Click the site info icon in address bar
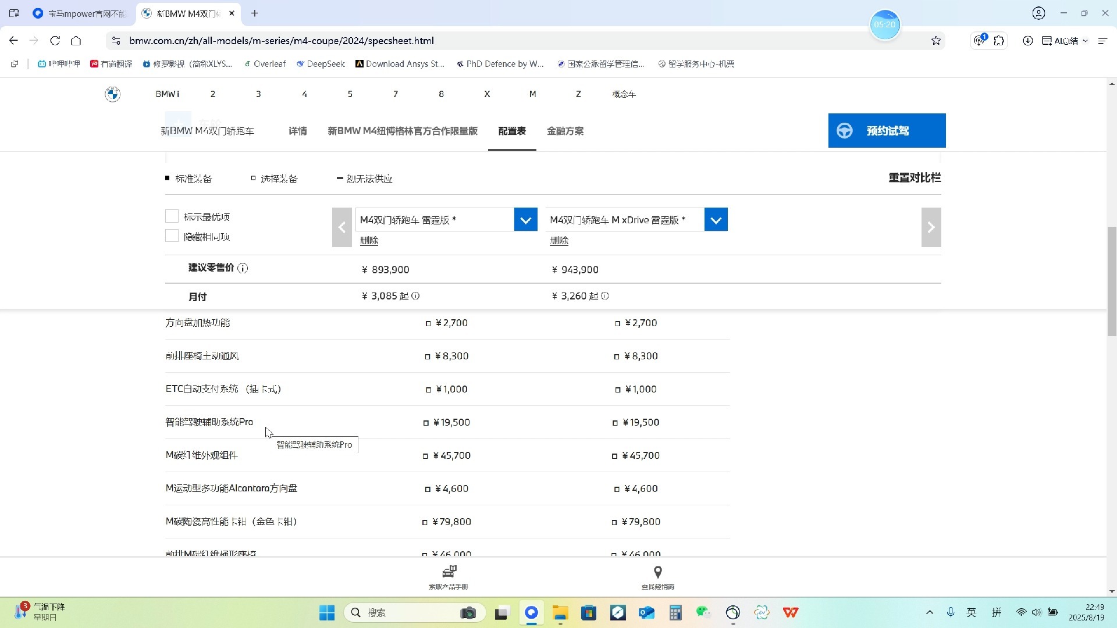 [116, 41]
